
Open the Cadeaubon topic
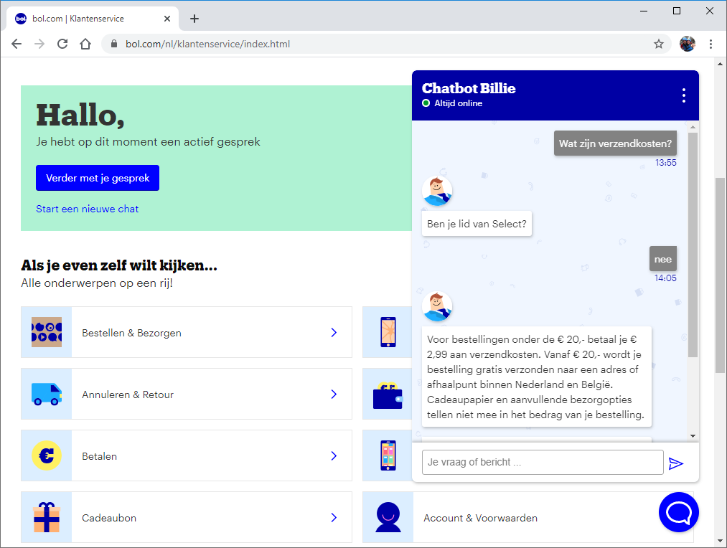[187, 517]
